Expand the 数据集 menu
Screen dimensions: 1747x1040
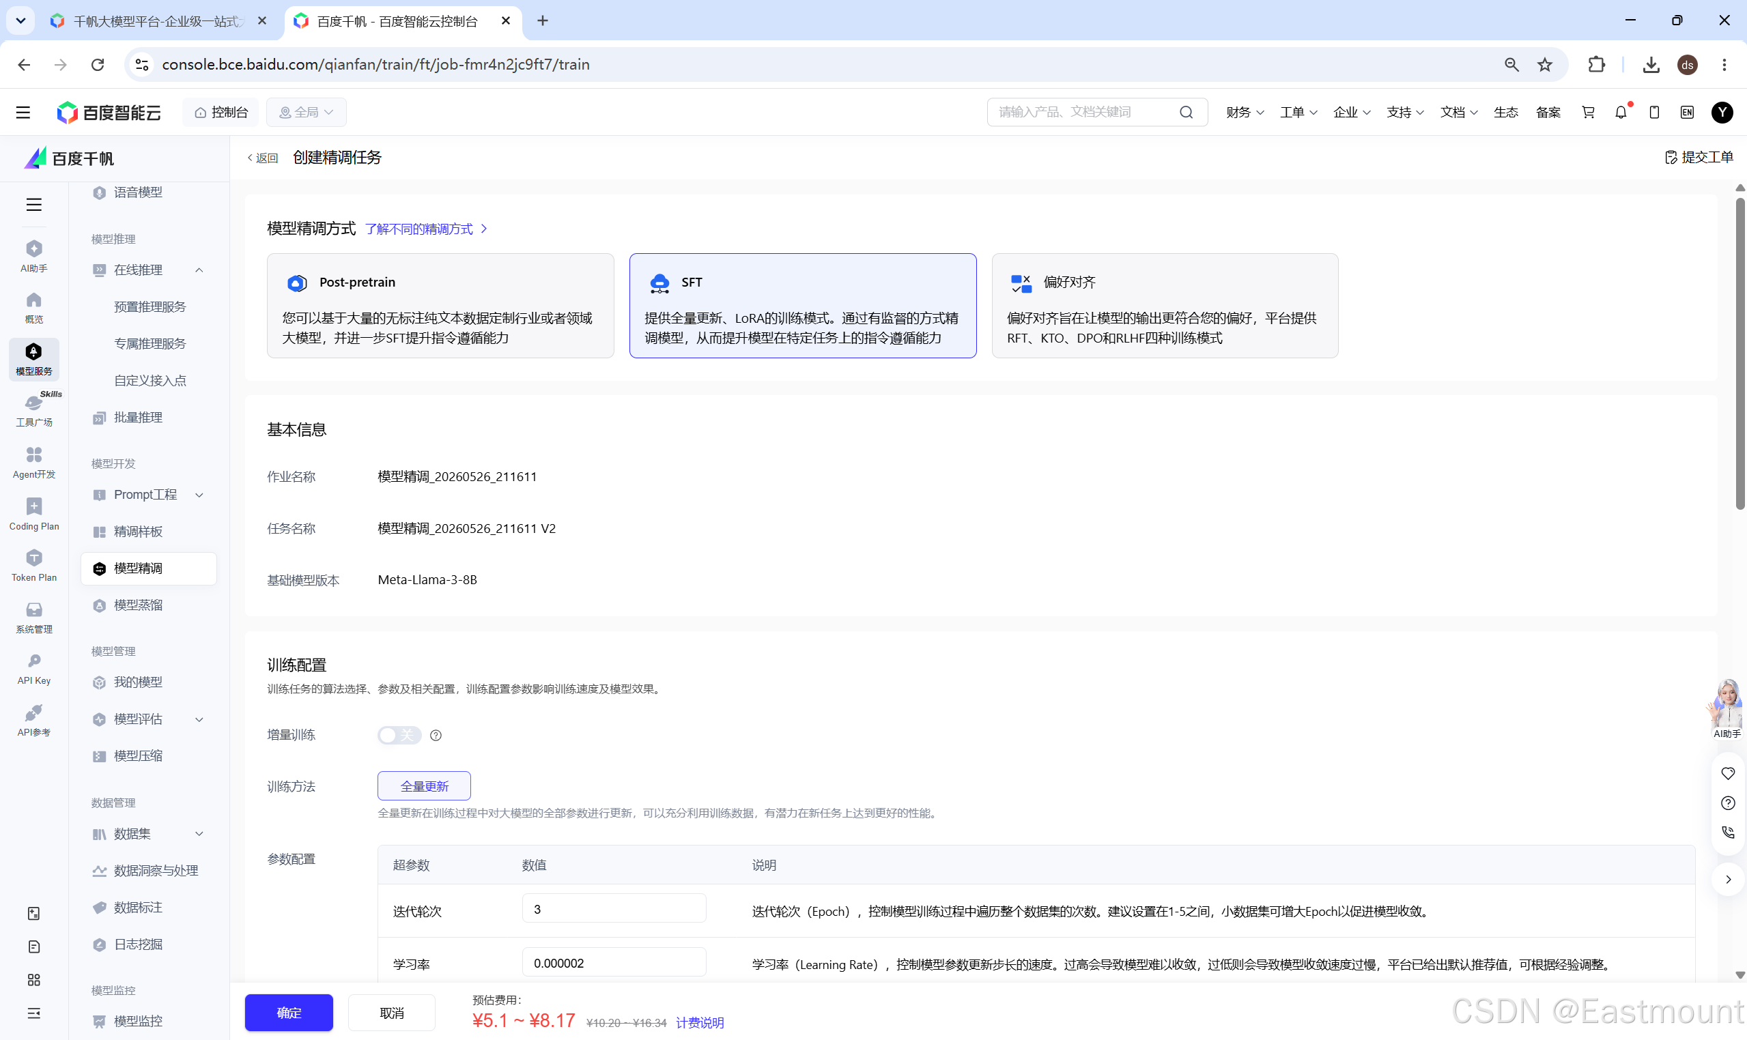pyautogui.click(x=199, y=834)
